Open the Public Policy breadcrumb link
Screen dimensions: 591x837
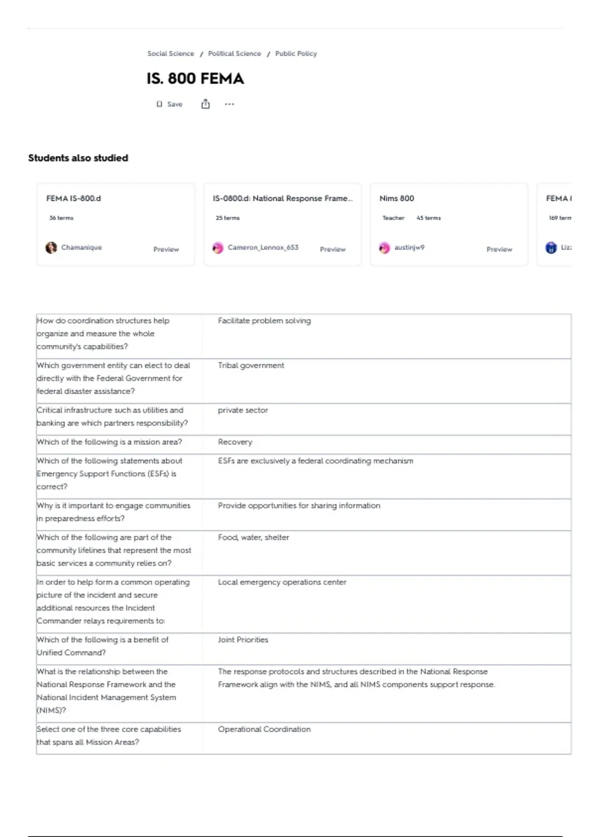tap(296, 54)
